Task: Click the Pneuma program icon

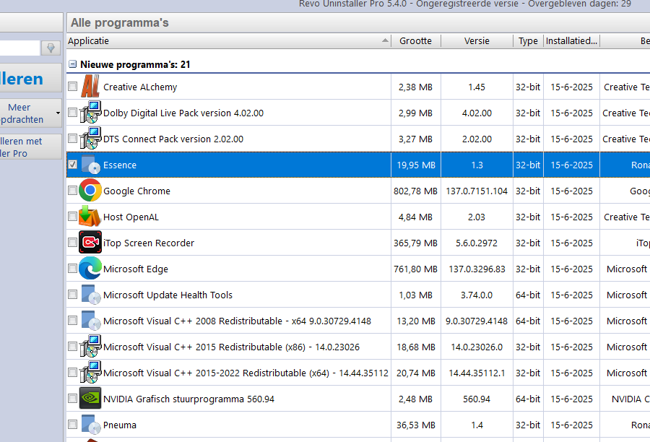Action: click(x=90, y=425)
